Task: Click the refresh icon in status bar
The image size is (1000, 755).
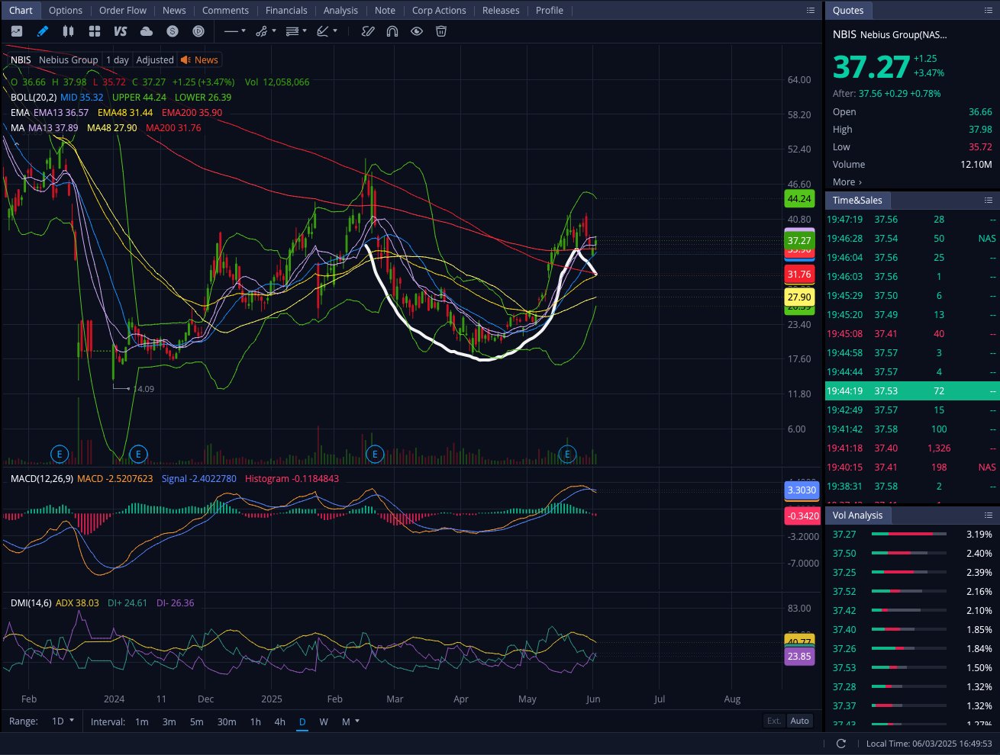Action: pyautogui.click(x=841, y=744)
